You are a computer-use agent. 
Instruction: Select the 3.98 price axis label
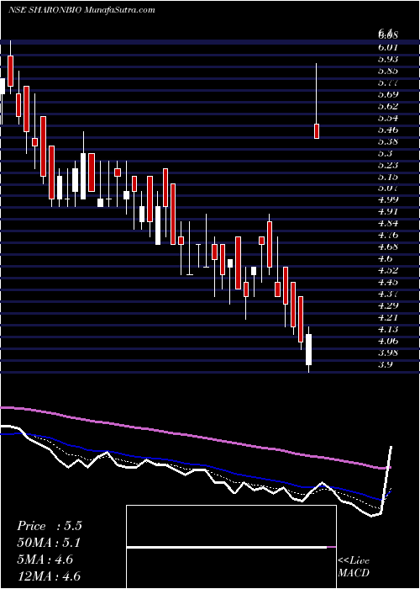click(388, 353)
